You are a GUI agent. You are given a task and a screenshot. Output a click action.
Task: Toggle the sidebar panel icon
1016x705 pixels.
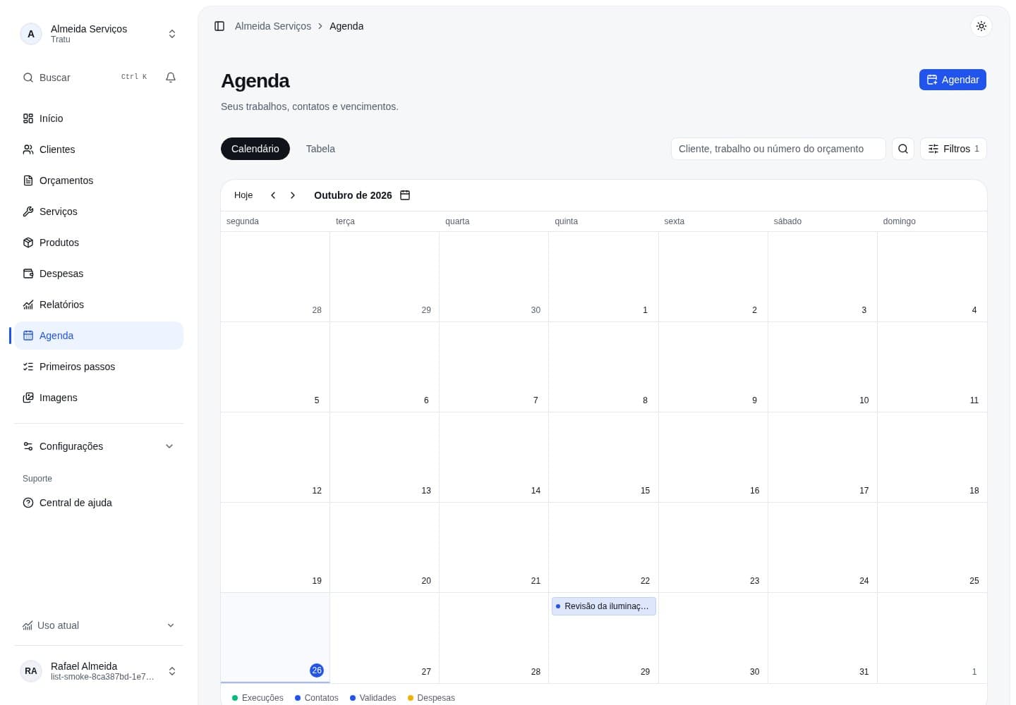coord(219,26)
